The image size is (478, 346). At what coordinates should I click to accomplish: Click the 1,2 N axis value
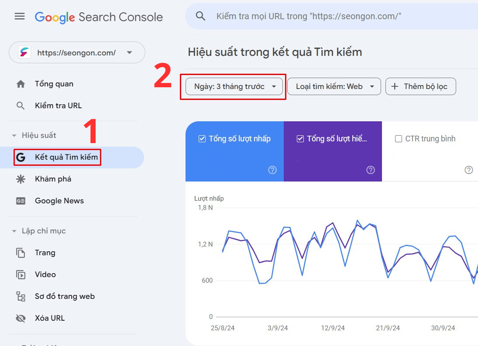point(206,244)
